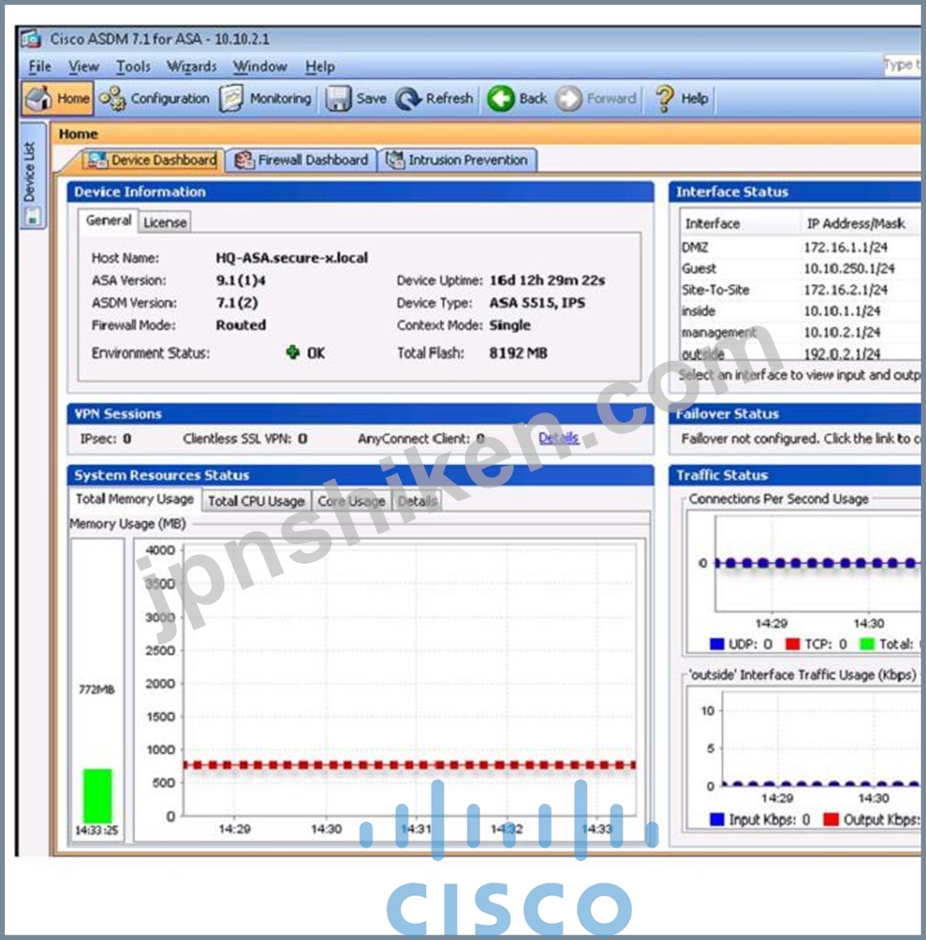Click the 192.0.2.1/24 address cell
The height and width of the screenshot is (940, 926).
click(842, 353)
